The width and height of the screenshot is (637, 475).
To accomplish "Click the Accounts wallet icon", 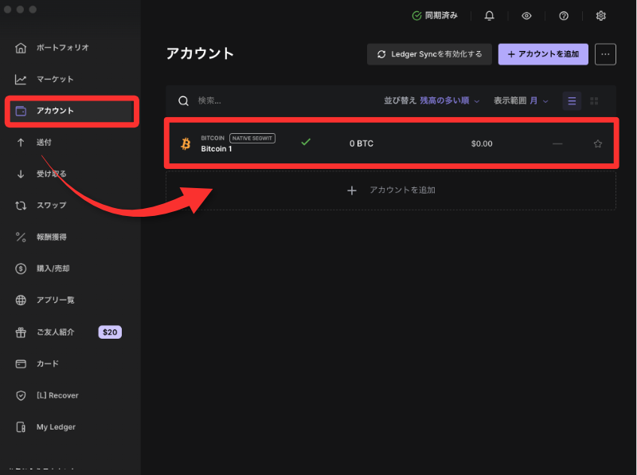I will tap(21, 111).
